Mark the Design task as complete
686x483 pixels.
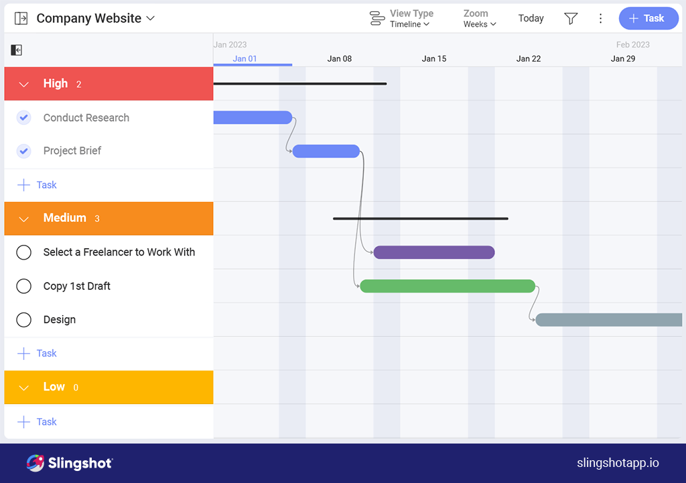click(x=23, y=319)
